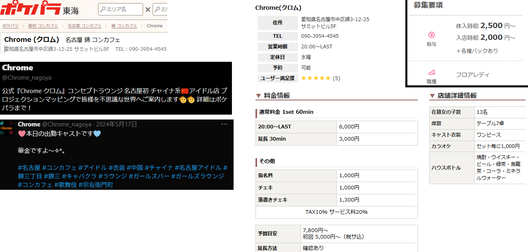Open the tweet's three-dot more menu
The width and height of the screenshot is (528, 252).
pyautogui.click(x=224, y=124)
